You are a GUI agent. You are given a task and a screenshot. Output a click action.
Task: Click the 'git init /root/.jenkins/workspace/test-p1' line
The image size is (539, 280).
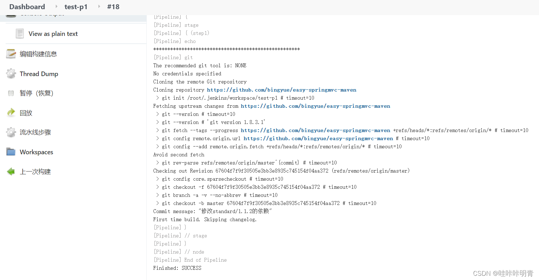(235, 98)
